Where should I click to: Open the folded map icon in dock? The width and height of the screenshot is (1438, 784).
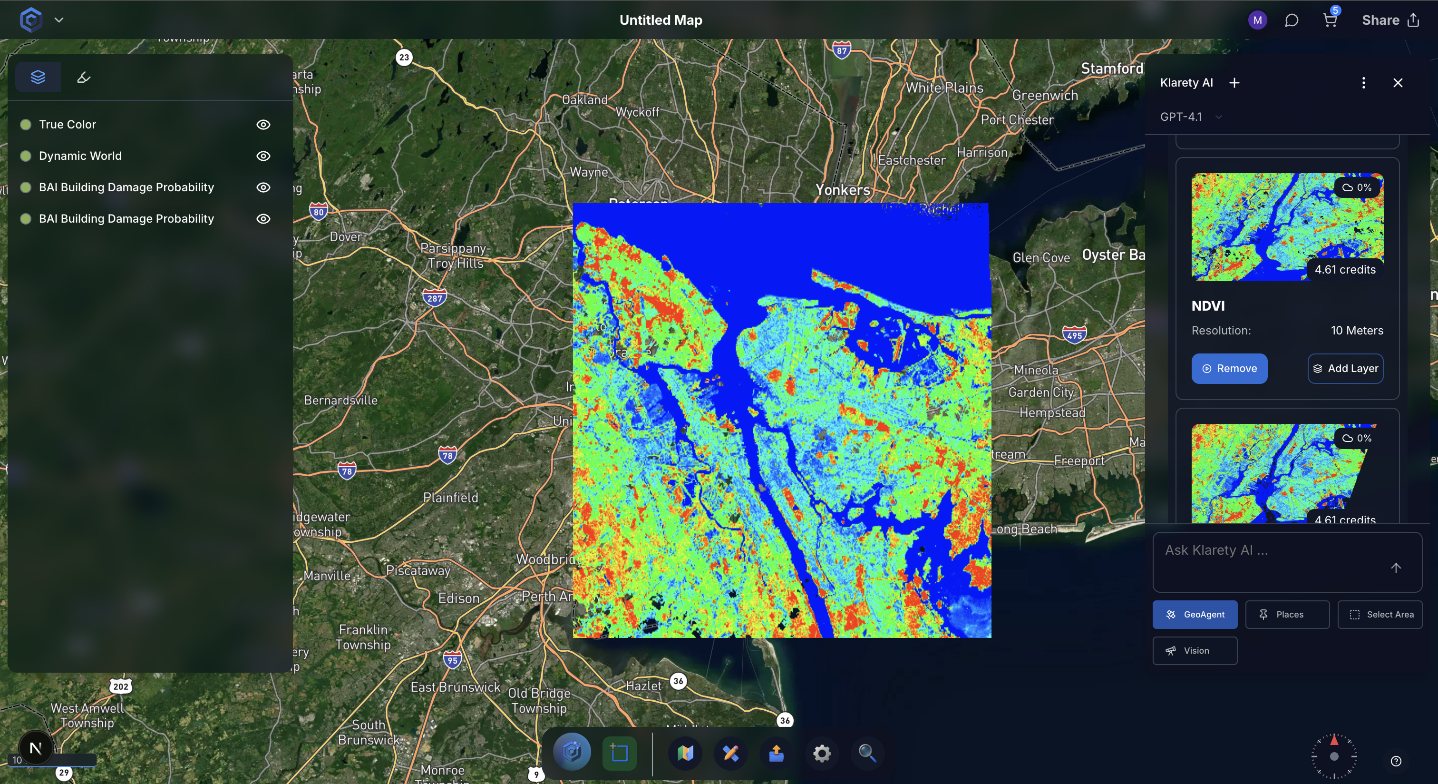point(686,753)
